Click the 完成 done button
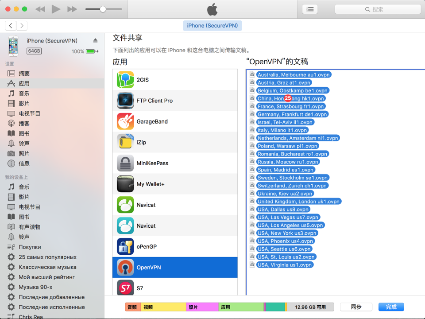 (391, 307)
